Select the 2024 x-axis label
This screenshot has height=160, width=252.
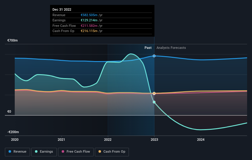tap(201, 140)
